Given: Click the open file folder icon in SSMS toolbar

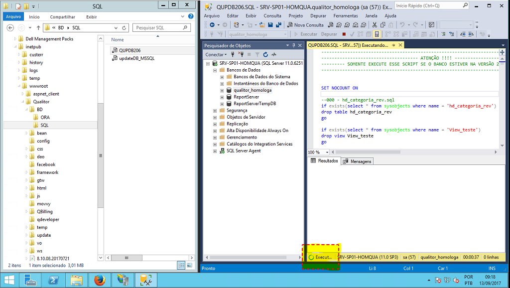Looking at the screenshot, I should [x=262, y=25].
